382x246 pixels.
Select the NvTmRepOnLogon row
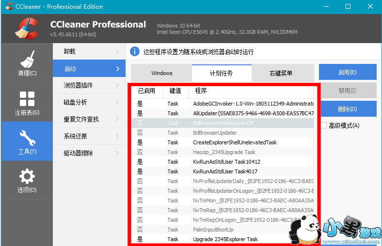pyautogui.click(x=223, y=220)
